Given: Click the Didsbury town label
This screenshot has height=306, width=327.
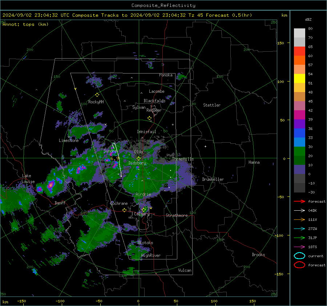Looking at the screenshot, I should pos(137,163).
